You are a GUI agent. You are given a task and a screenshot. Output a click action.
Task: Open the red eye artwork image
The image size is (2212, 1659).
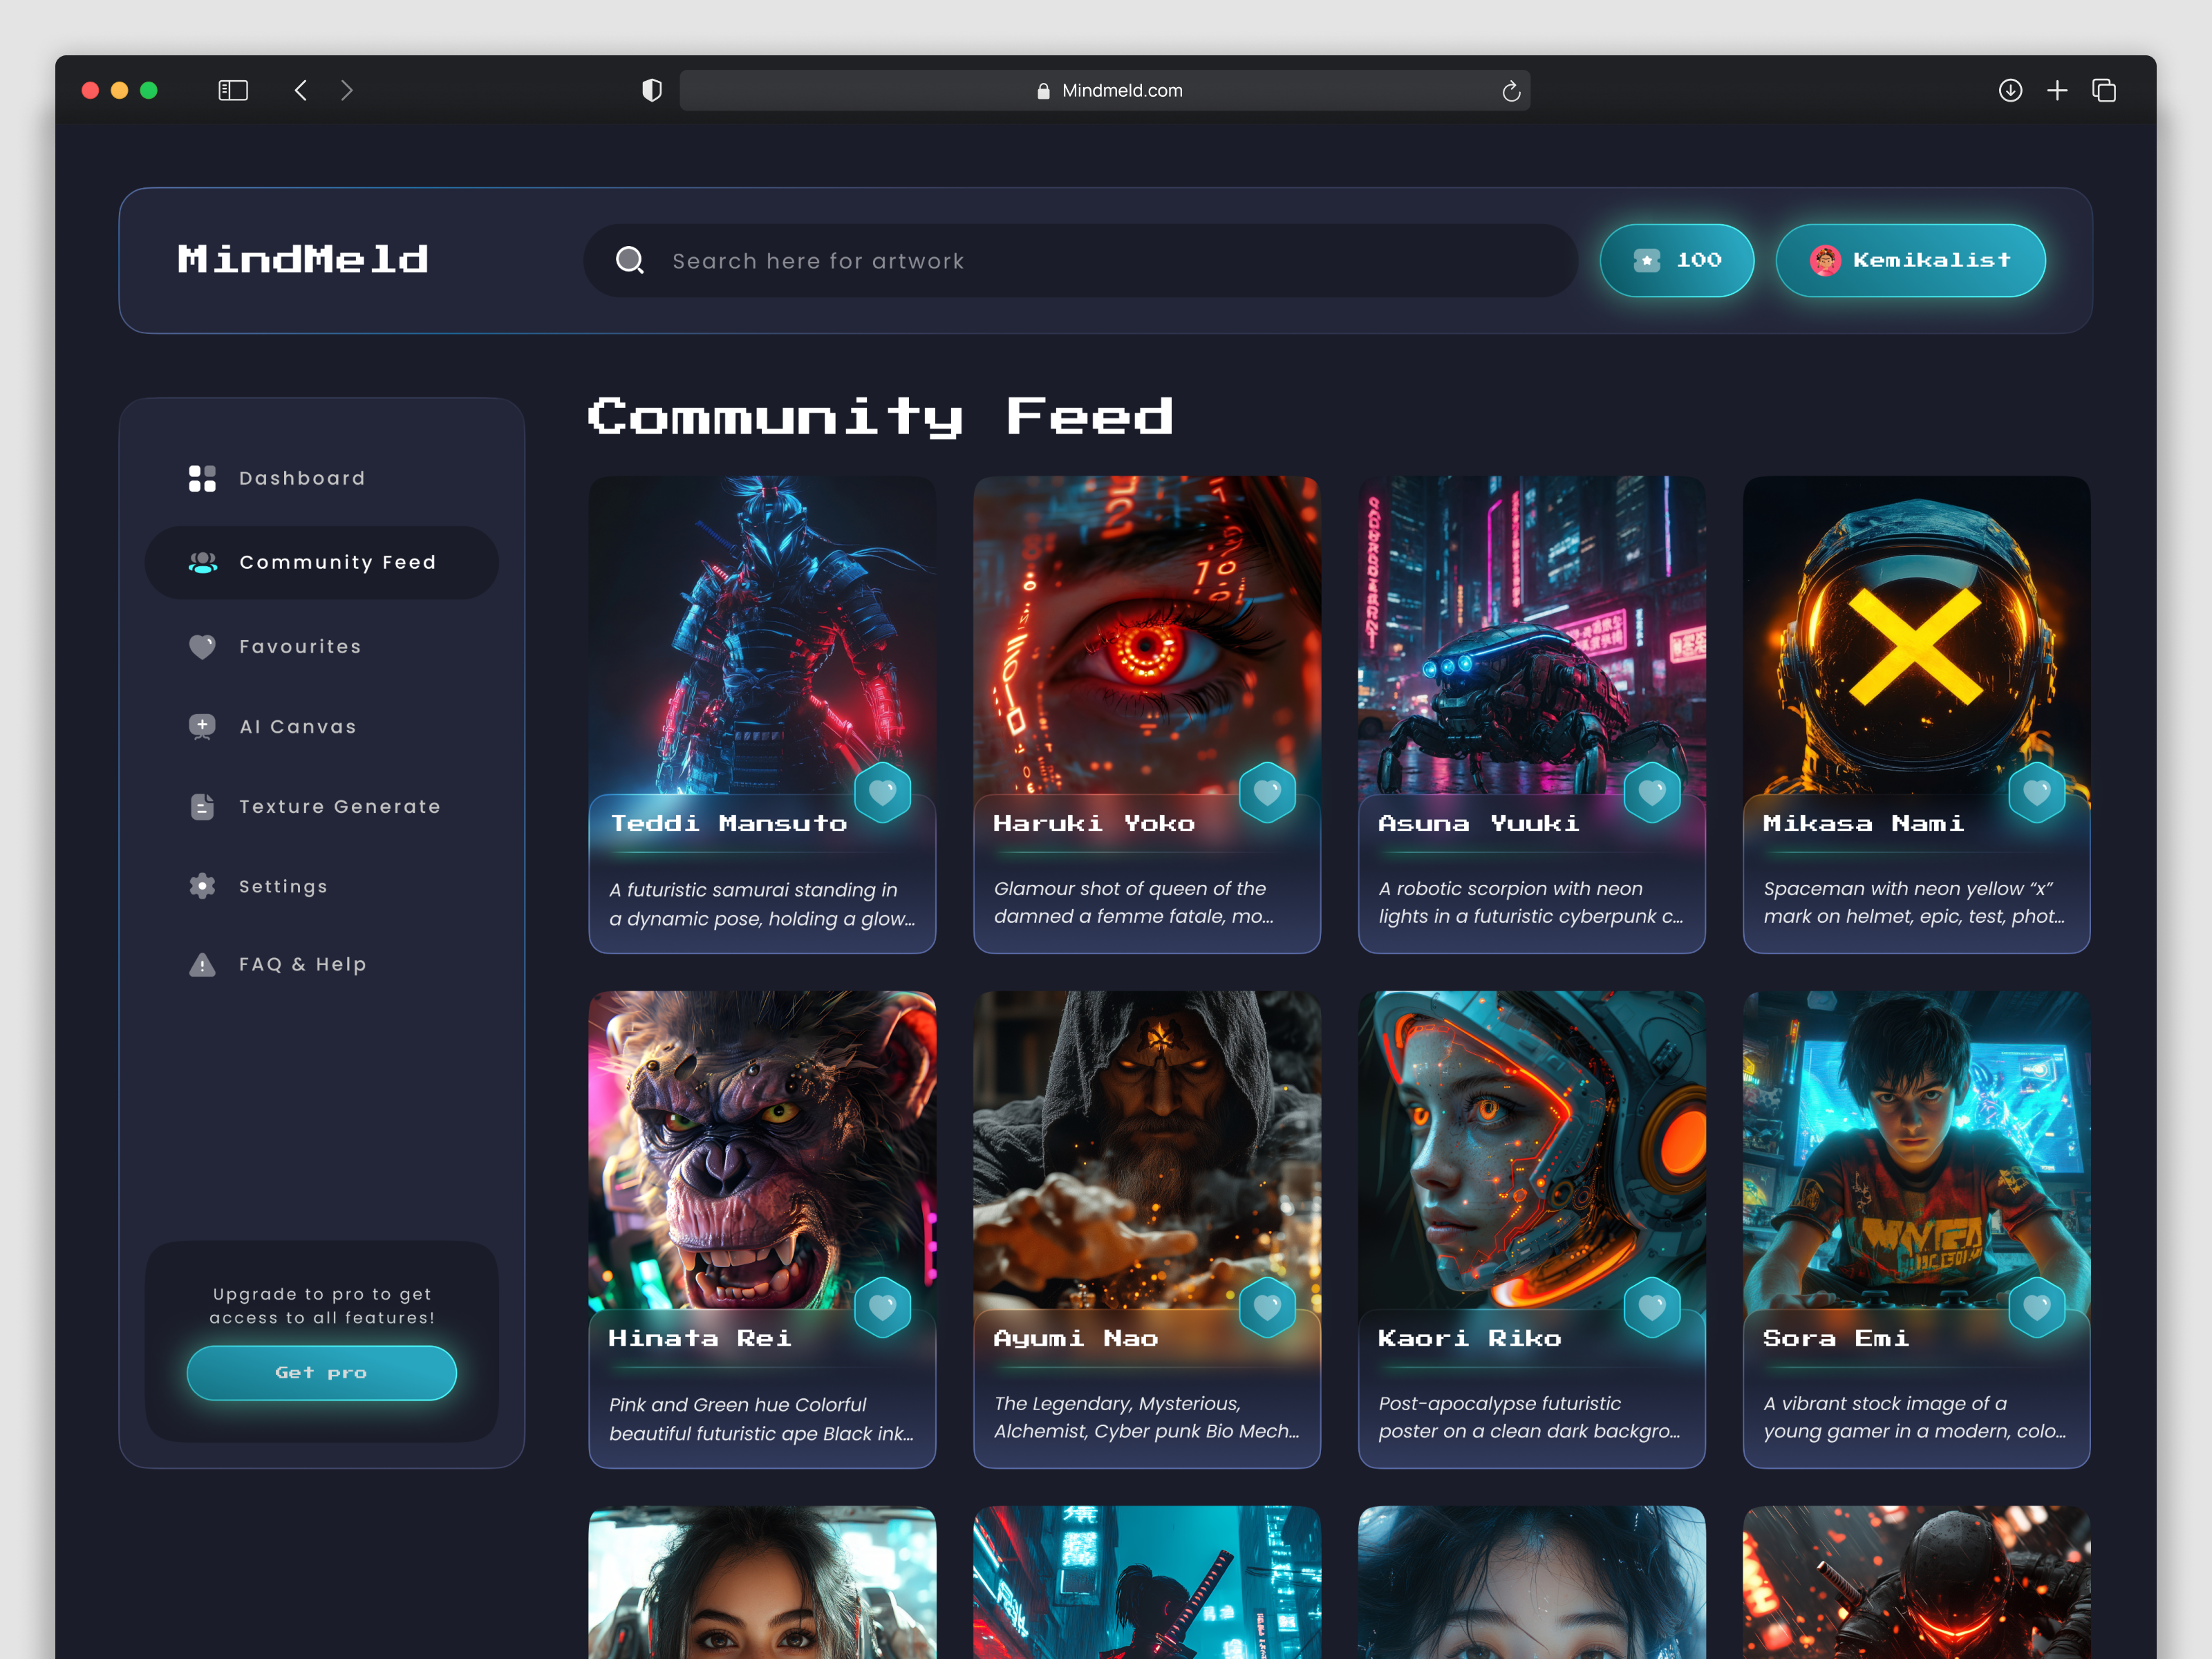pyautogui.click(x=1147, y=635)
